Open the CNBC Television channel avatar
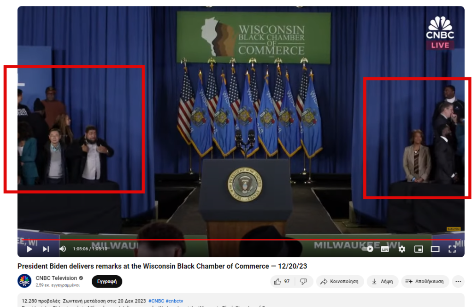Screen dimensions: 472x307 point(24,281)
